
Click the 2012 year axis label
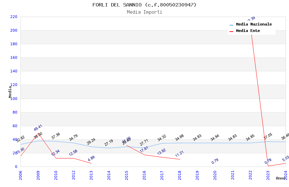[x=73, y=175]
